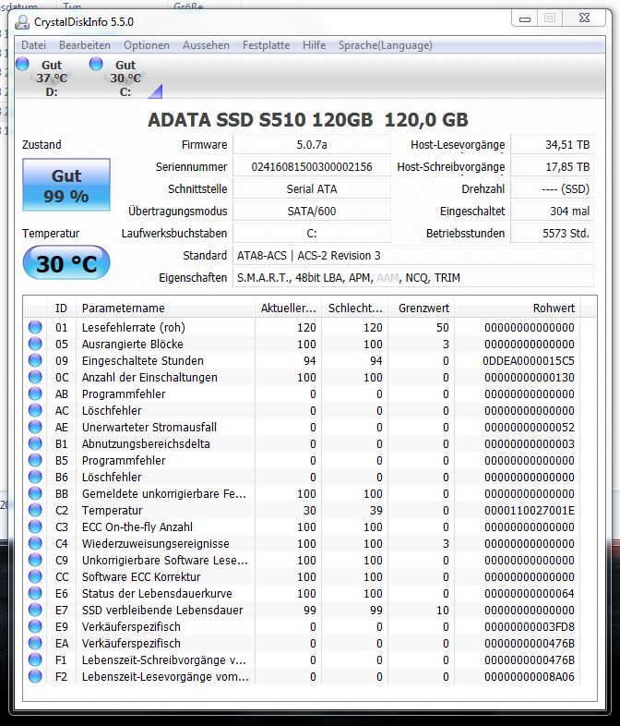The height and width of the screenshot is (726, 620).
Task: Click status orb of Unerwarteter Stromausfall row
Action: (35, 427)
